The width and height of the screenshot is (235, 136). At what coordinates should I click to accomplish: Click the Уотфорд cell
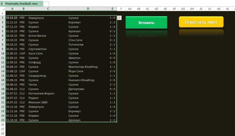(48, 62)
